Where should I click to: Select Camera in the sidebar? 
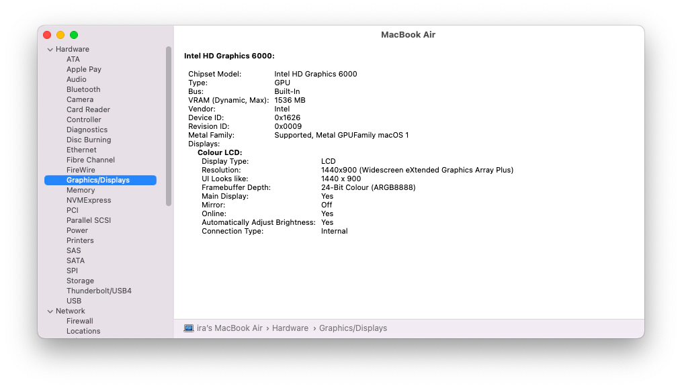click(x=80, y=99)
